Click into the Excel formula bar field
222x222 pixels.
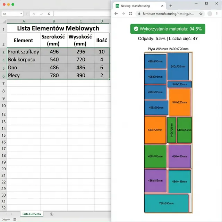pyautogui.click(x=82, y=14)
